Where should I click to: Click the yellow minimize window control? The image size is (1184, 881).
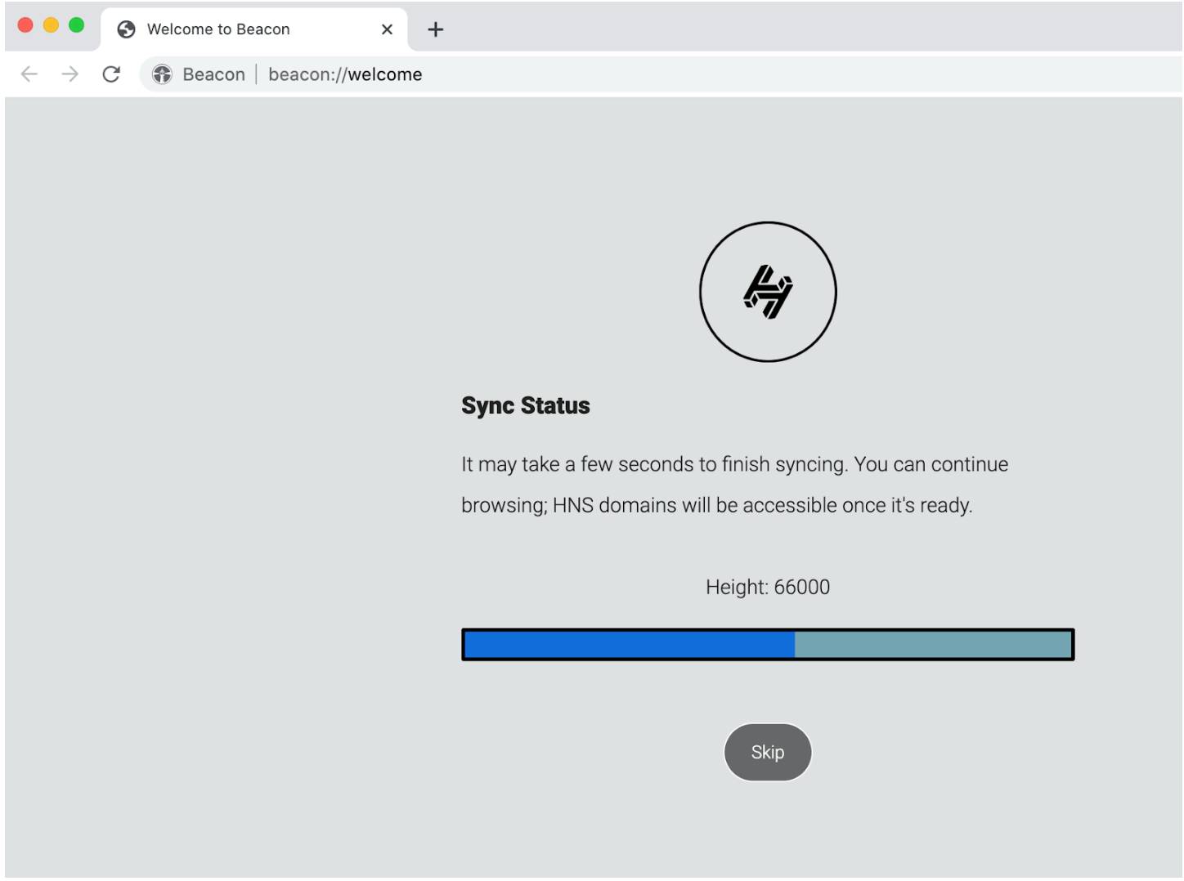(52, 25)
